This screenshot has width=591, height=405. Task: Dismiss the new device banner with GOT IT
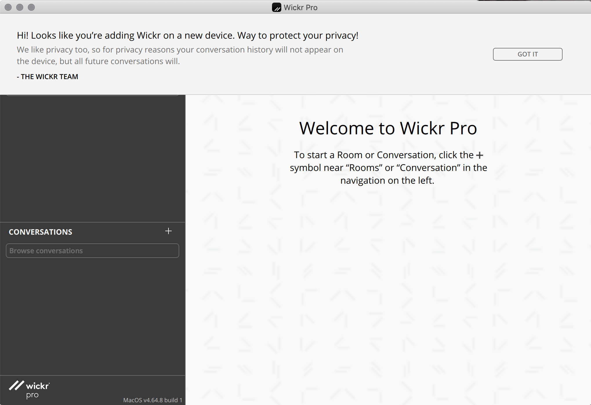pyautogui.click(x=527, y=54)
